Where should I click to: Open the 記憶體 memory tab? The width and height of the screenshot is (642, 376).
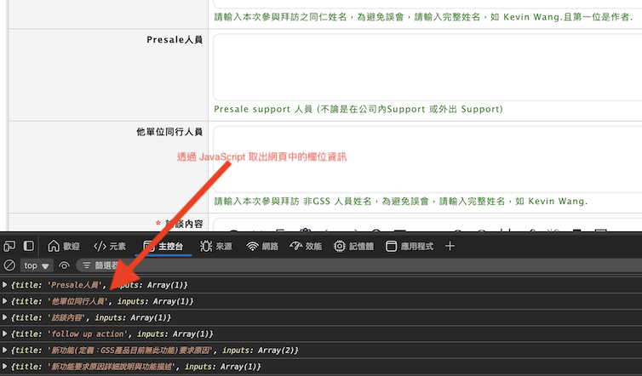[353, 246]
